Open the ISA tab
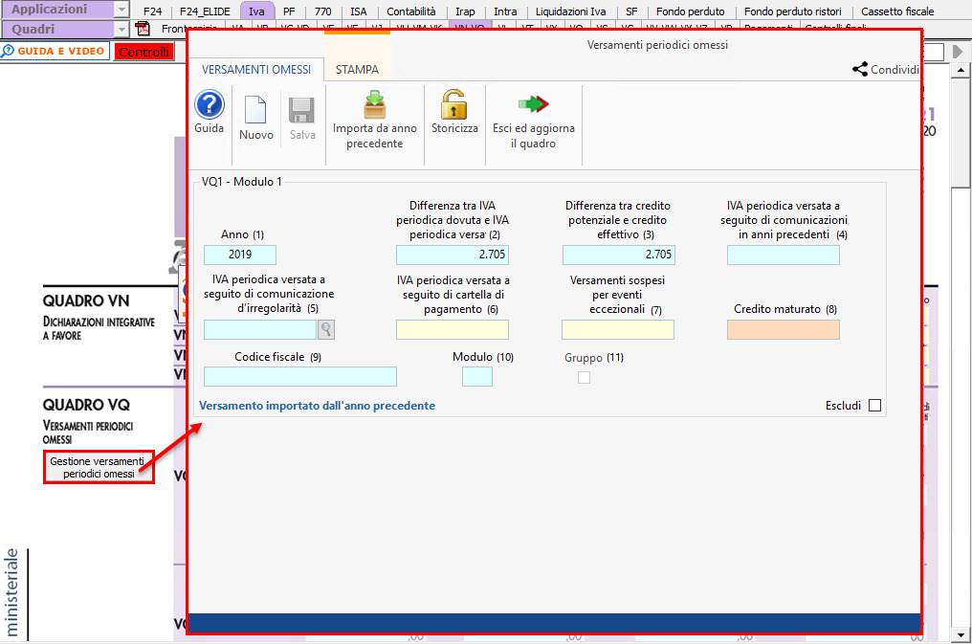 coord(359,11)
